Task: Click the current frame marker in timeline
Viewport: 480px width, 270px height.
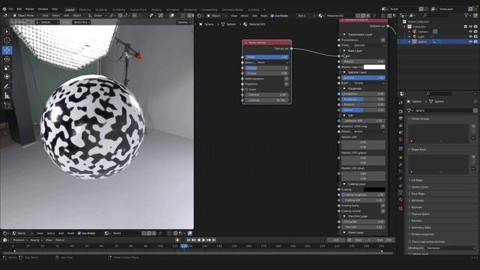Action: [184, 246]
